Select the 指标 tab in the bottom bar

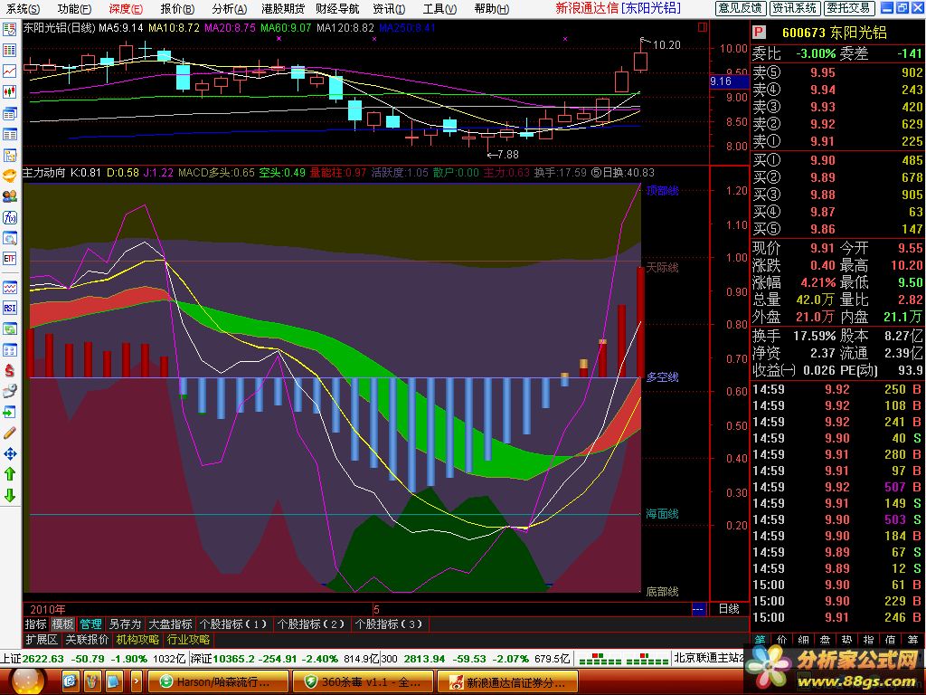click(35, 624)
